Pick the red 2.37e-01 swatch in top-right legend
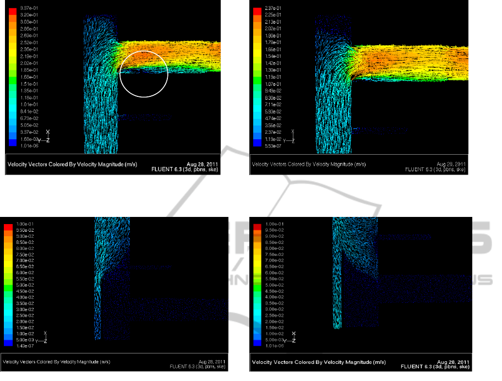The image size is (502, 381). [x=257, y=9]
